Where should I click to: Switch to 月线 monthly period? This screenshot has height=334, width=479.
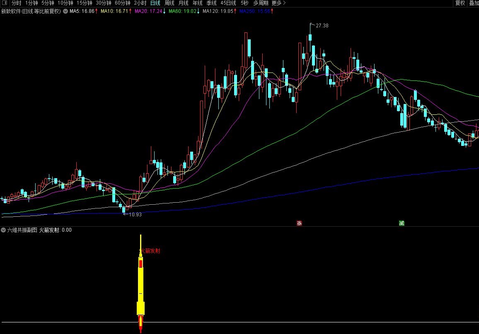pos(183,3)
